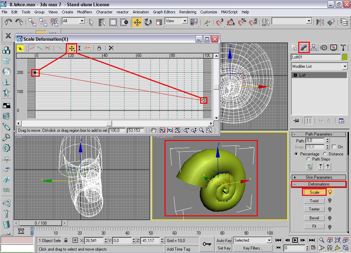Open Select by Name list
This screenshot has width=351, height=253.
point(102,22)
